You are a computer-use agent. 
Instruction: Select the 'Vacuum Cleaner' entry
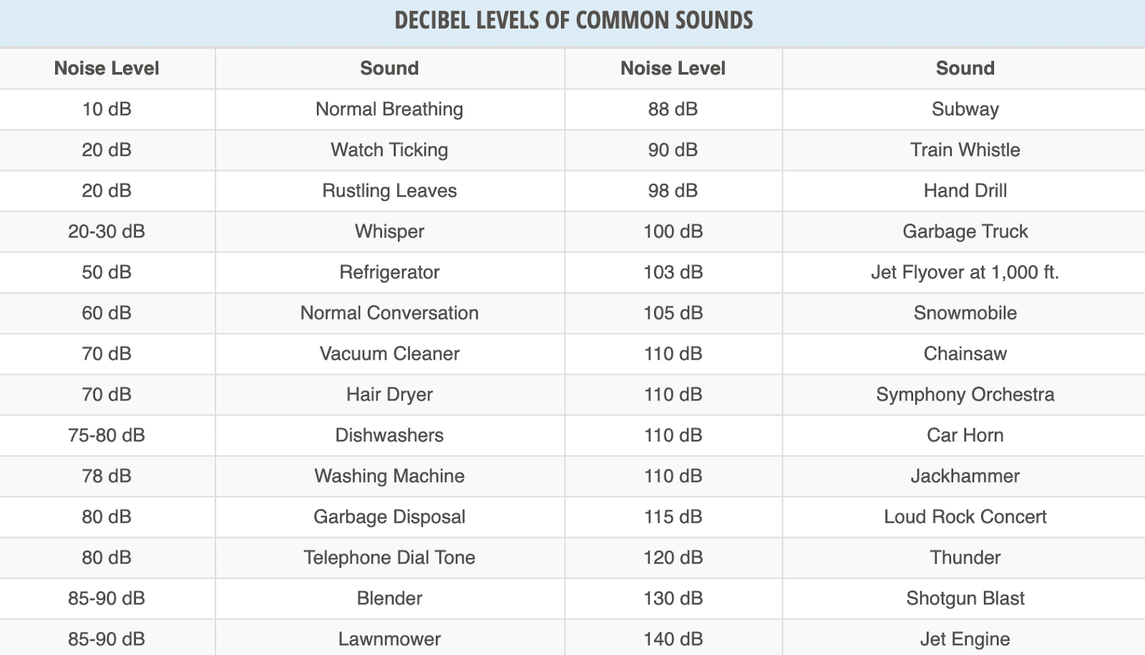[389, 354]
